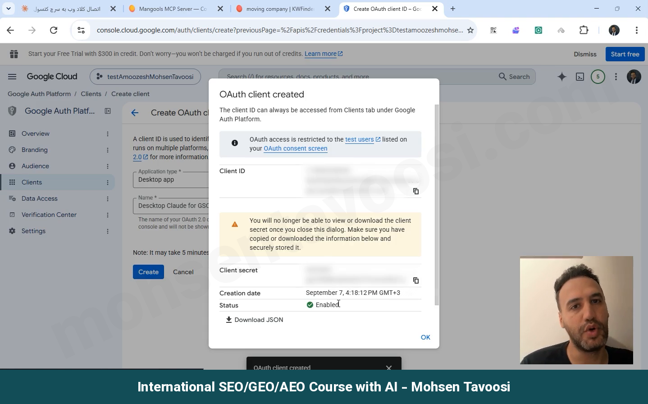Click Start free button

tap(625, 54)
